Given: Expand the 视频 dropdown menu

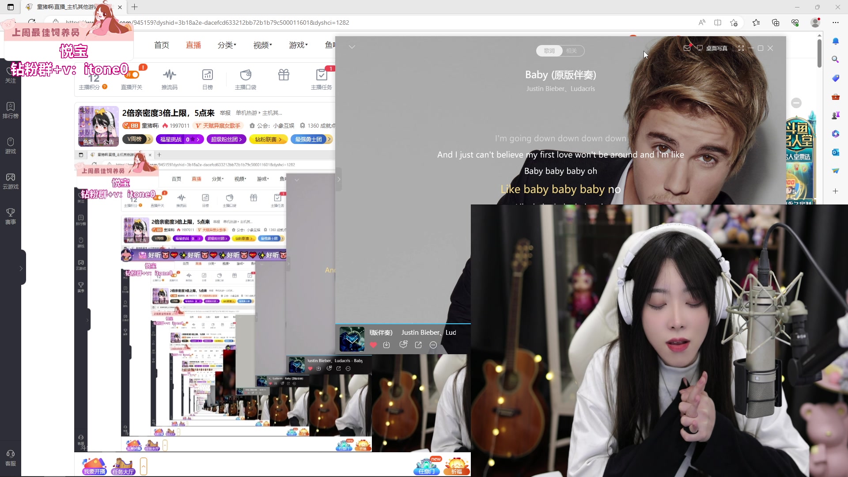Looking at the screenshot, I should (262, 45).
